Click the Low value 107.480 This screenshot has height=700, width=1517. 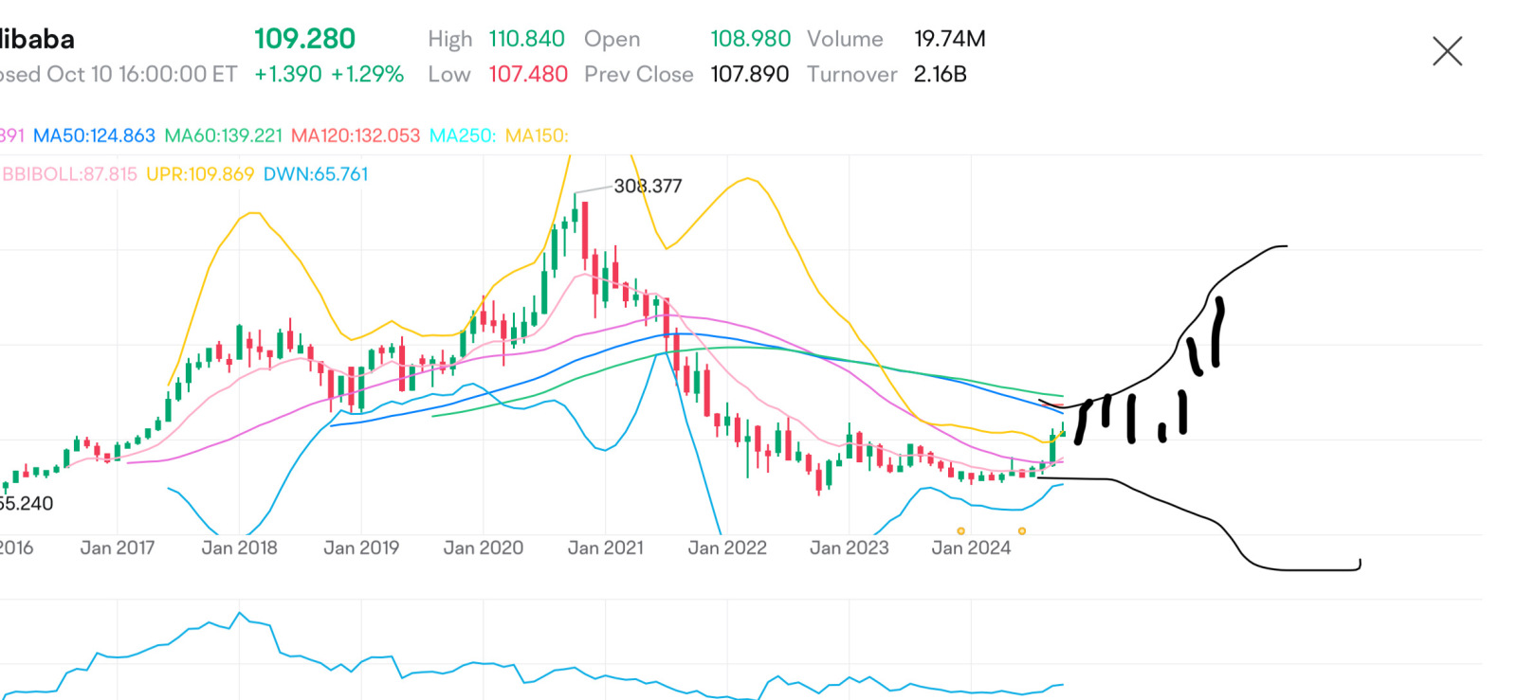coord(528,74)
